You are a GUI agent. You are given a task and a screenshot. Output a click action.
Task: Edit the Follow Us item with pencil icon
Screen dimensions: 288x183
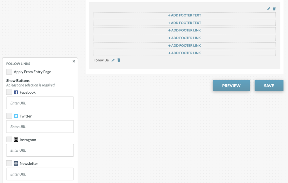point(113,60)
